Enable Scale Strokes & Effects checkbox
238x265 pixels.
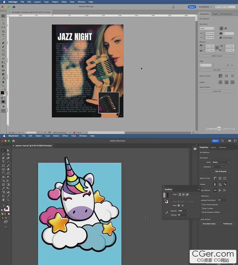(201, 212)
